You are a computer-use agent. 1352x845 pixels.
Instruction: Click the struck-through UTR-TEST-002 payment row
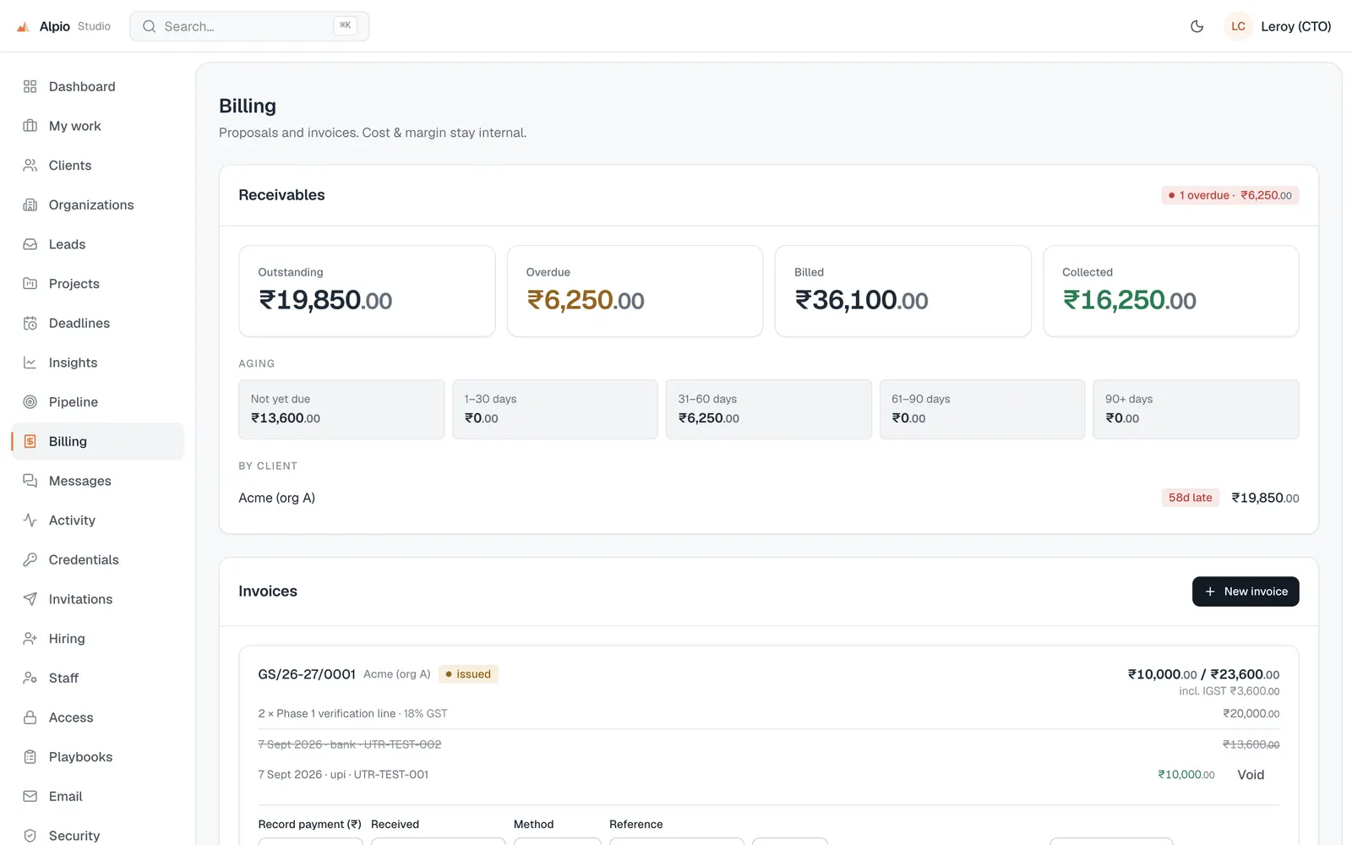point(769,744)
